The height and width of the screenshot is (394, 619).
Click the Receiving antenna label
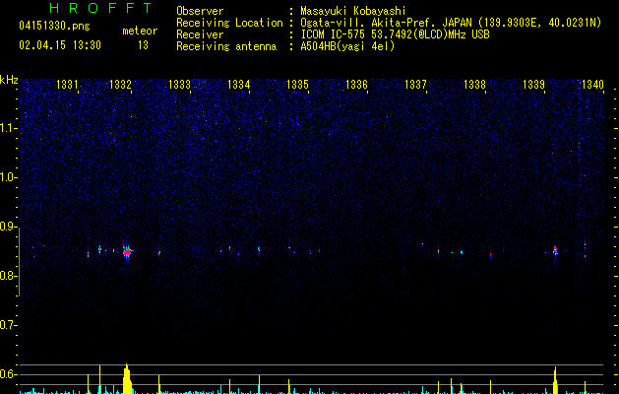(226, 46)
